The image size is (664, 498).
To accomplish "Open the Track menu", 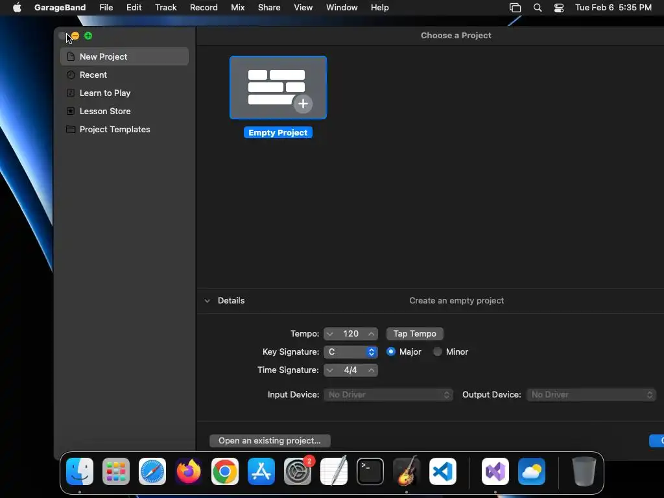I will point(165,8).
